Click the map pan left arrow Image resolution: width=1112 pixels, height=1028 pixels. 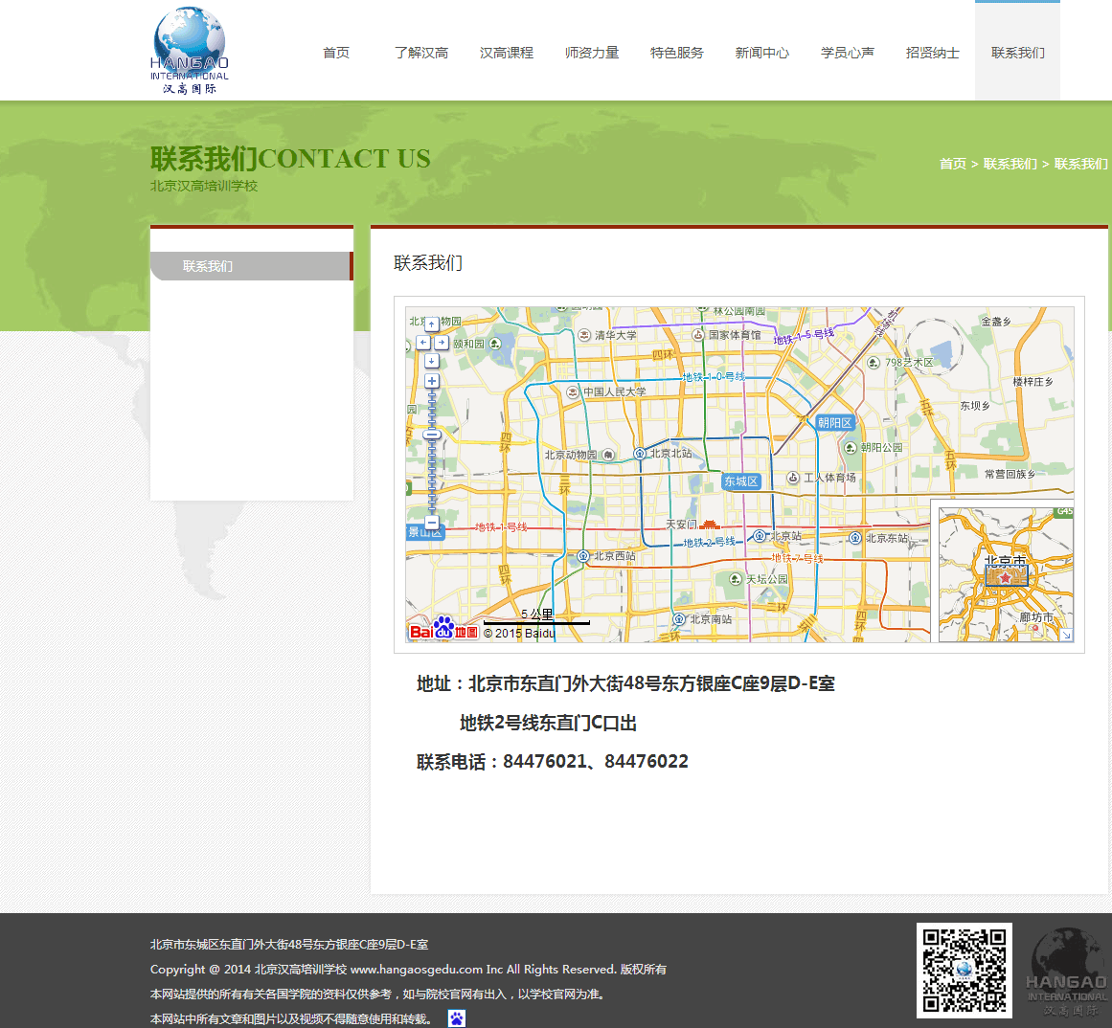[x=423, y=343]
